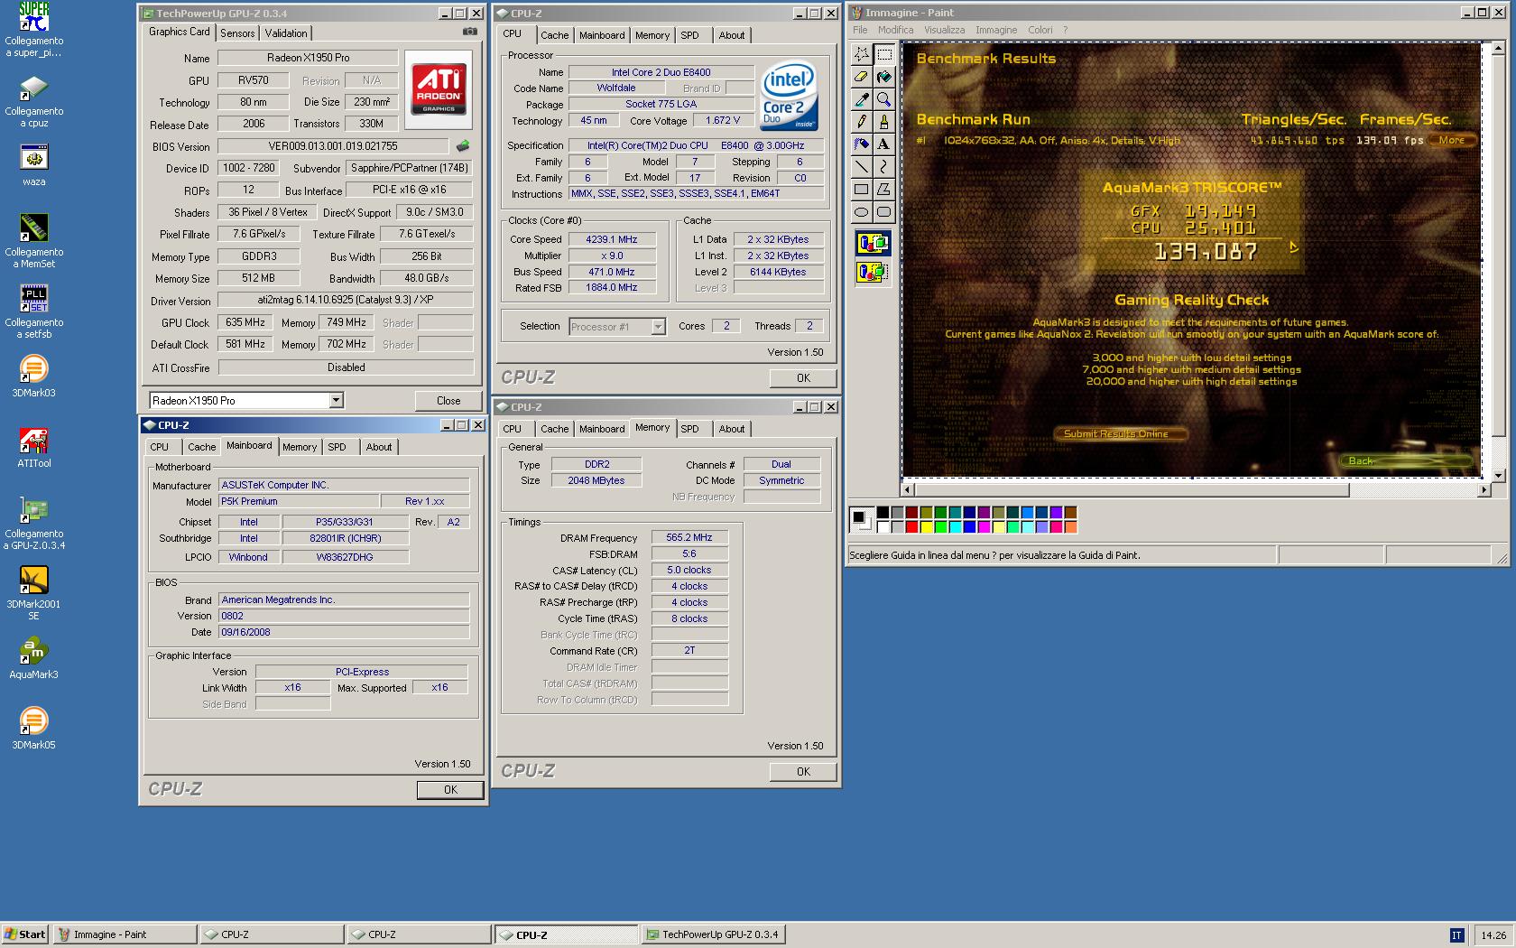This screenshot has width=1516, height=948.
Task: Click the IT language indicator in tray
Action: pos(1456,935)
